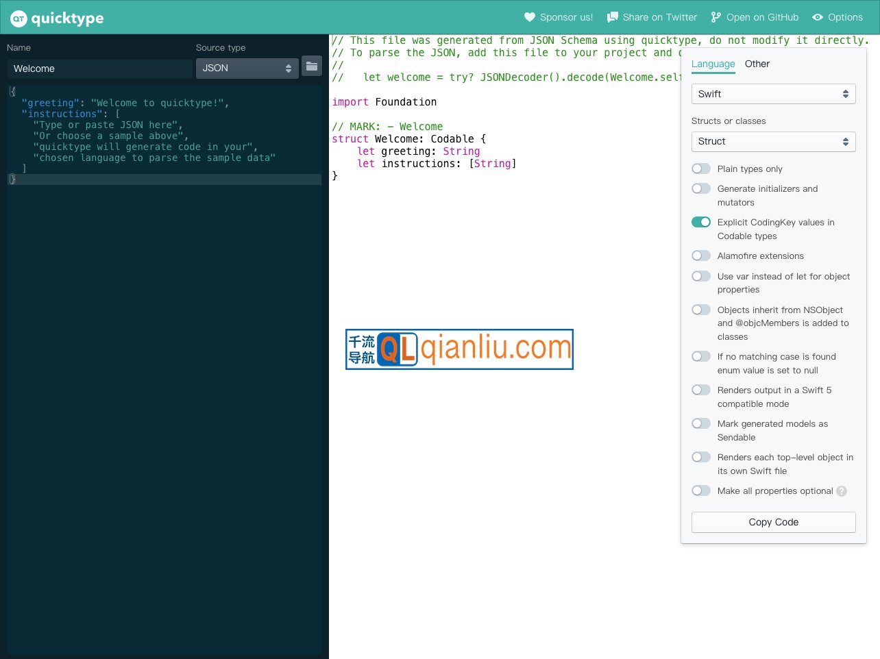Expand the Struct or classes dropdown
880x659 pixels.
[773, 142]
